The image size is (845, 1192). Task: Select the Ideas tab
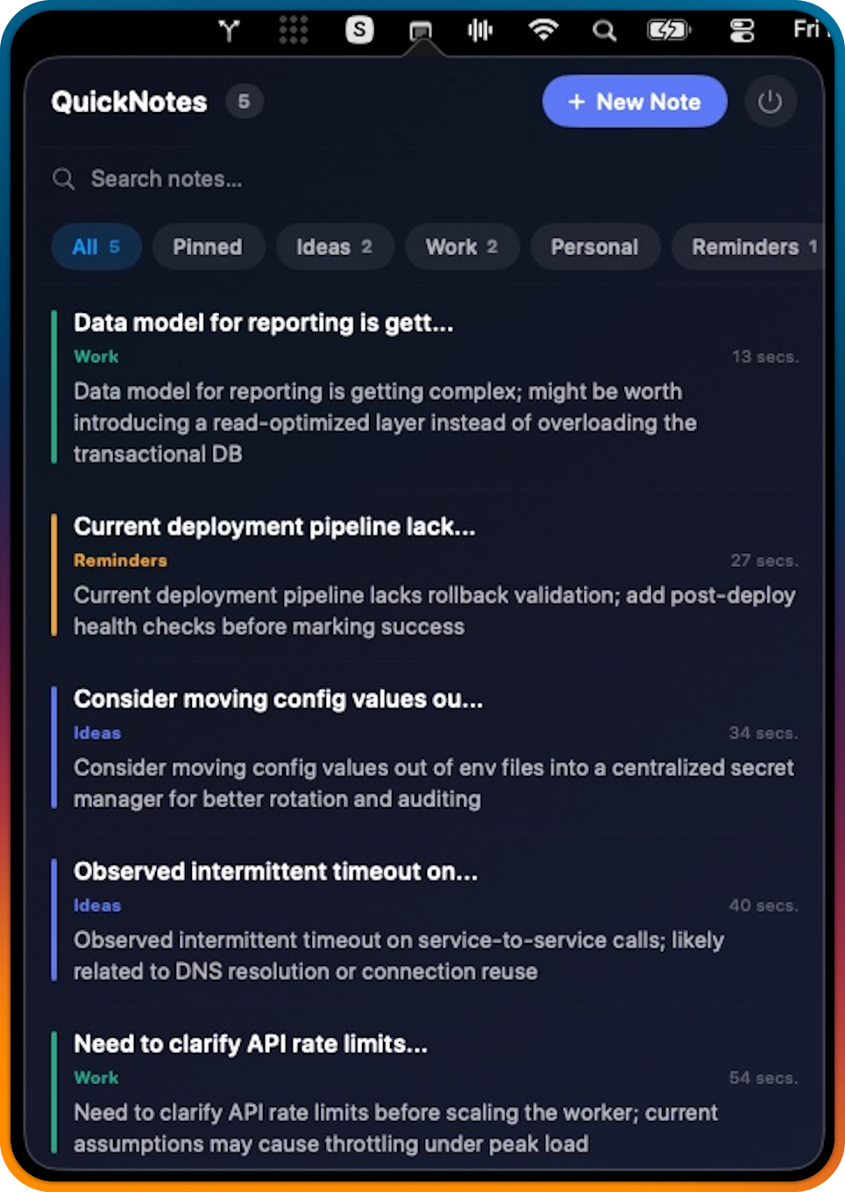(x=334, y=246)
